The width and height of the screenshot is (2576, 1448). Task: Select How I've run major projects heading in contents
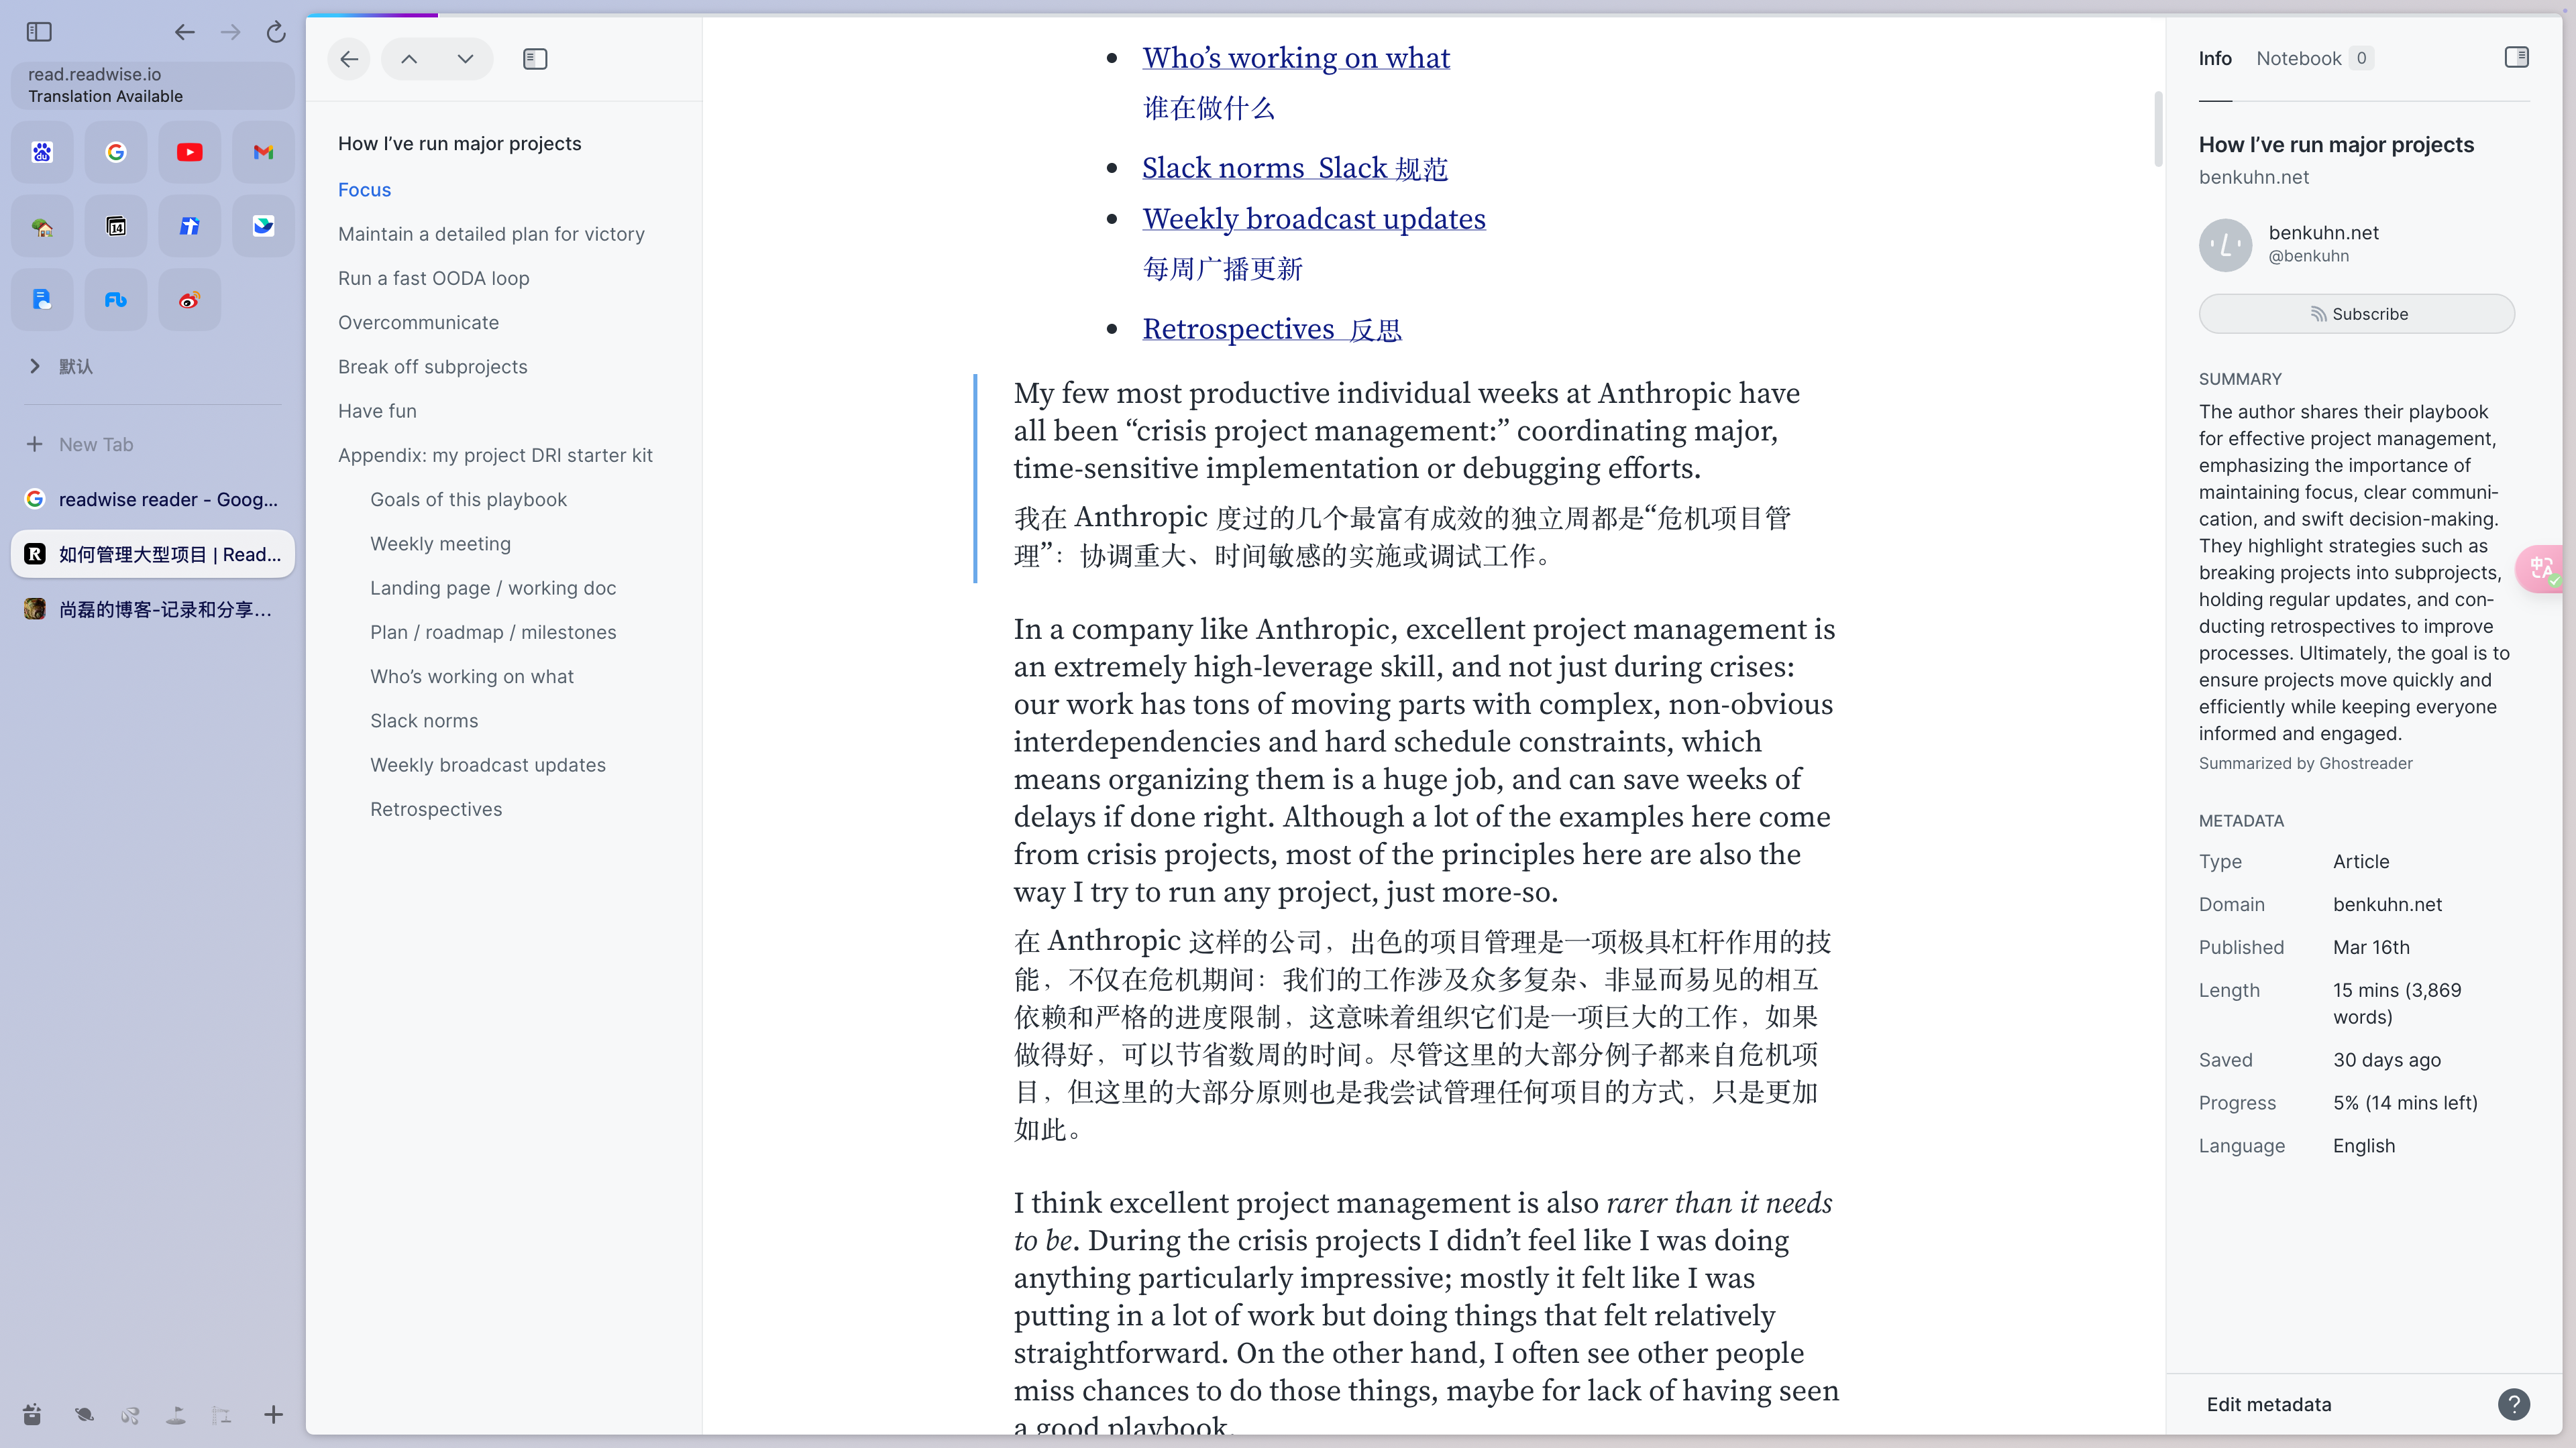pos(459,143)
